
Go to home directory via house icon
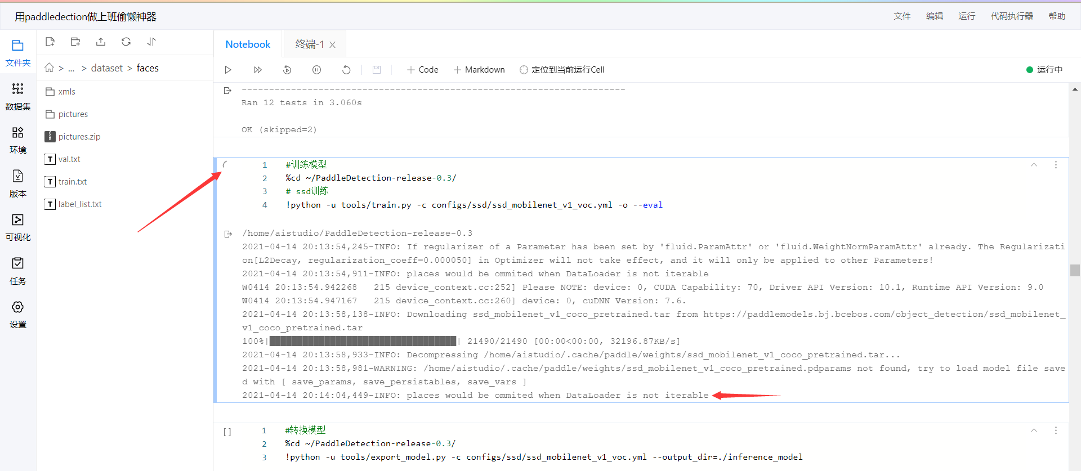pyautogui.click(x=50, y=68)
